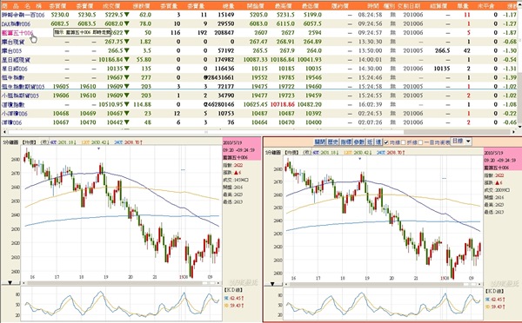
Task: Enable the 折線 line chart checkbox
Action: tap(403, 142)
